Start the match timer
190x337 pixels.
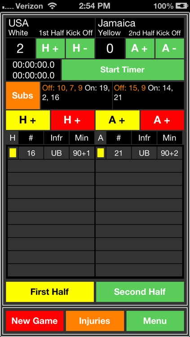point(123,70)
